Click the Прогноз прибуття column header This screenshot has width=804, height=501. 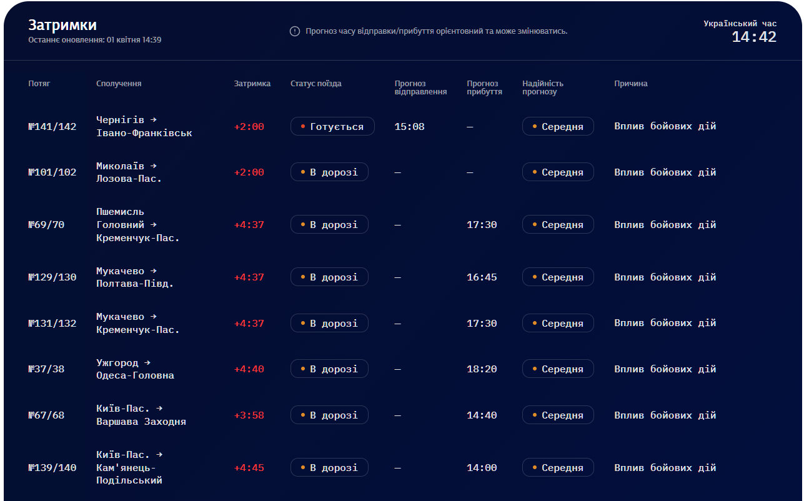point(484,87)
